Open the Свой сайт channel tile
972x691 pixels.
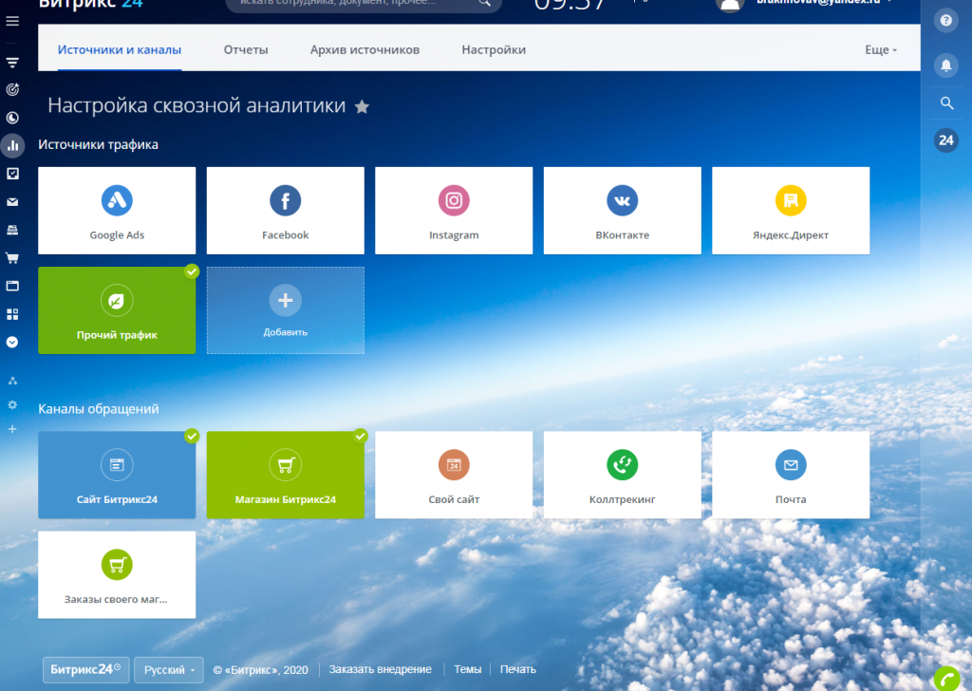coord(454,475)
